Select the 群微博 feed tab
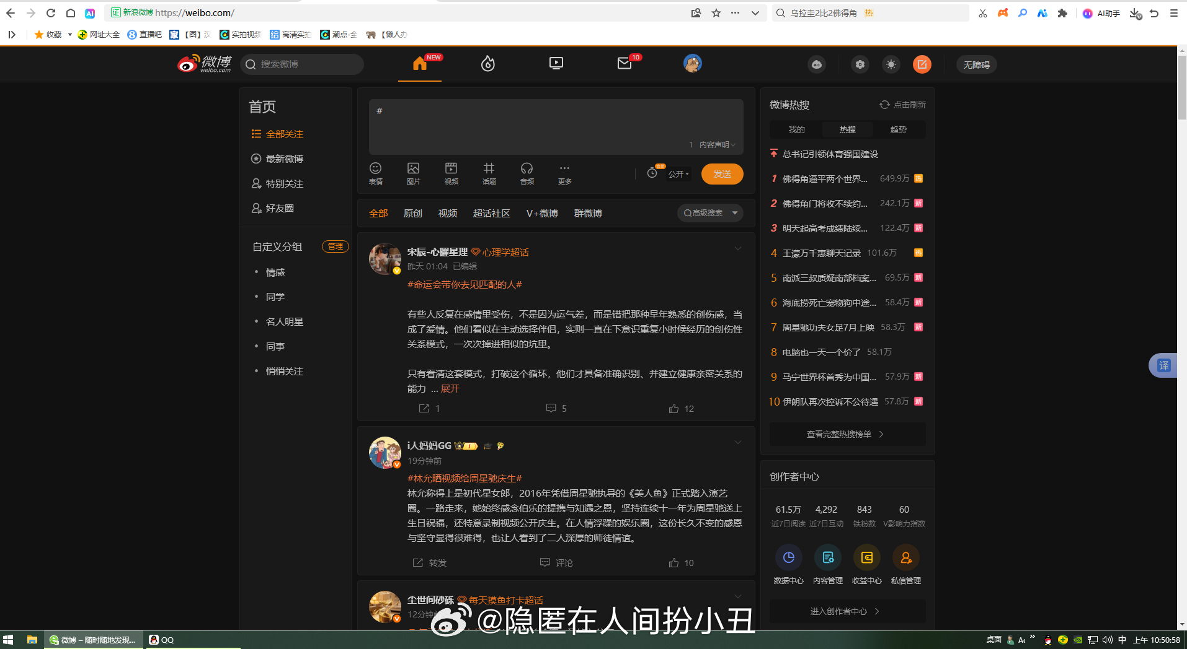This screenshot has width=1187, height=649. click(x=588, y=213)
